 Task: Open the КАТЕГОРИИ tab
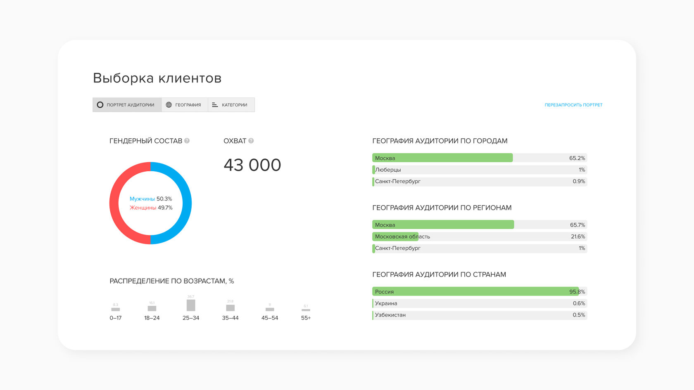tap(231, 105)
